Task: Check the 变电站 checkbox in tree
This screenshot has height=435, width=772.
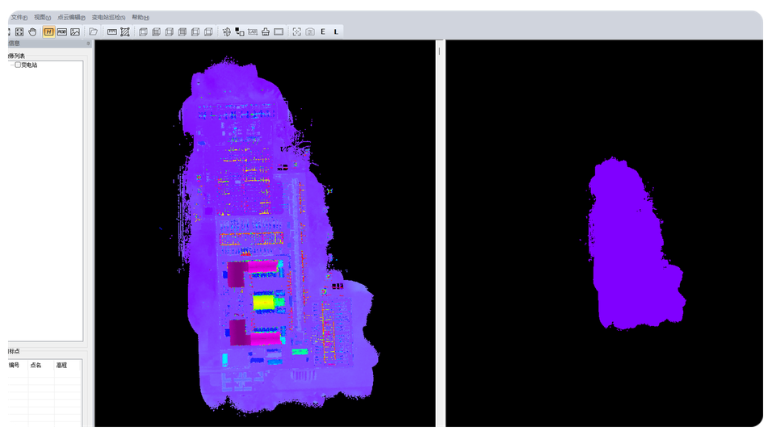Action: (x=18, y=65)
